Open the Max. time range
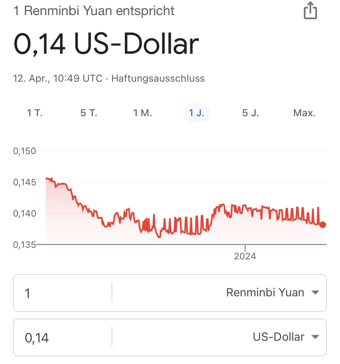This screenshot has width=340, height=364. pyautogui.click(x=304, y=113)
